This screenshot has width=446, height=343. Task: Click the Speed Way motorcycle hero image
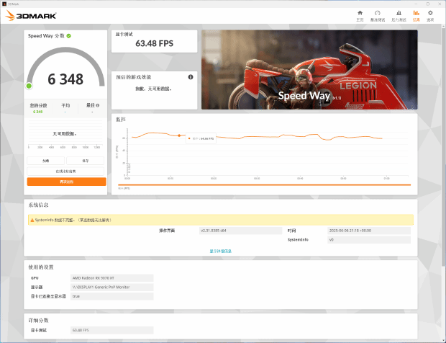click(309, 70)
